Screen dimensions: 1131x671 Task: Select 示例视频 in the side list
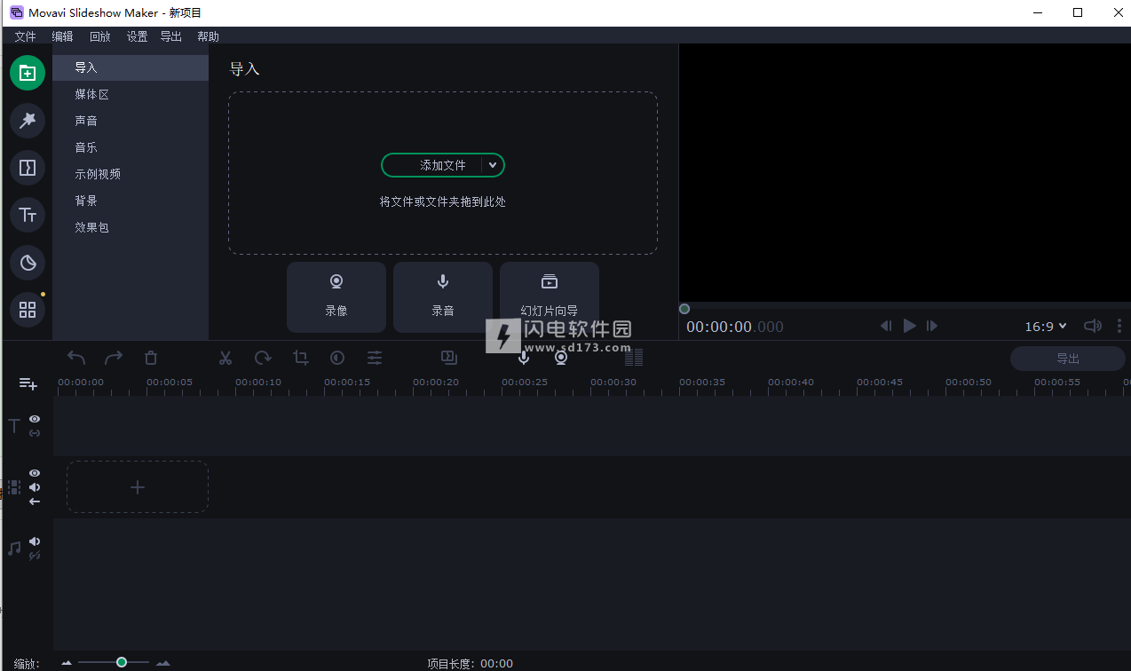130,174
